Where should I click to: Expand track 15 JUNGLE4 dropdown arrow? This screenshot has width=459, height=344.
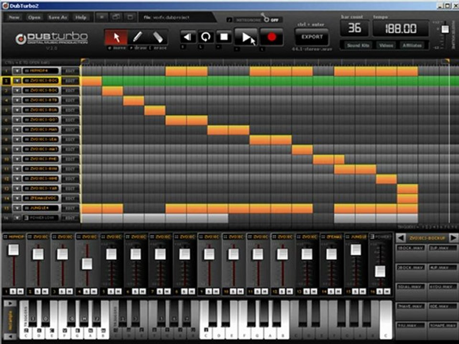[x=17, y=208]
